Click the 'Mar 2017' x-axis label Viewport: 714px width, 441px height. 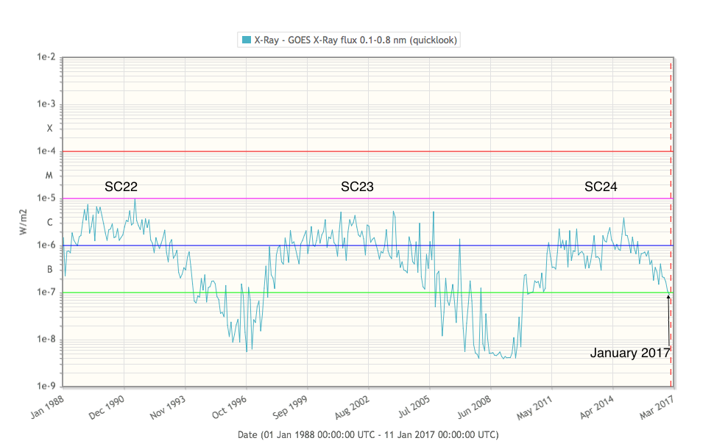coord(657,407)
